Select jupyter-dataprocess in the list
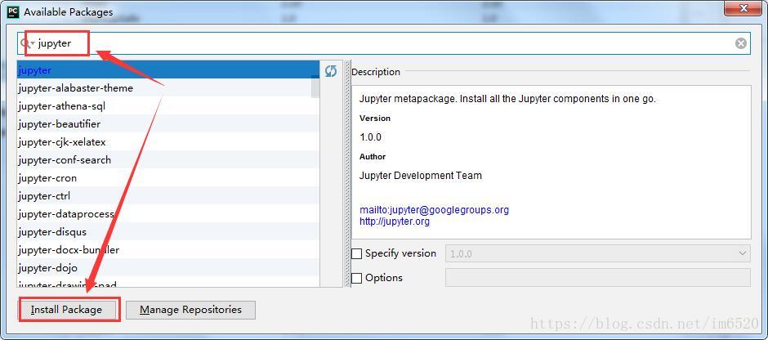Screen dimensions: 768x340 coord(168,213)
